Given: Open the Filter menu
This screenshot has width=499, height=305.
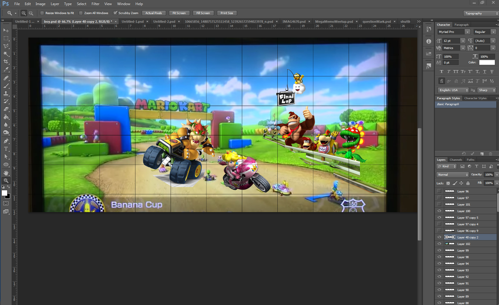Looking at the screenshot, I should click(95, 4).
